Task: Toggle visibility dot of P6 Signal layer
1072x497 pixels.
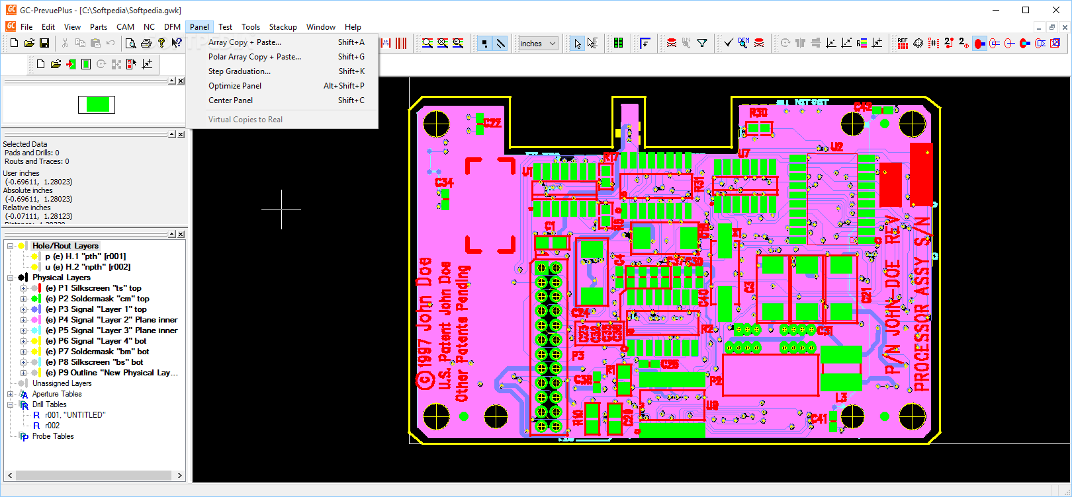Action: coord(34,341)
